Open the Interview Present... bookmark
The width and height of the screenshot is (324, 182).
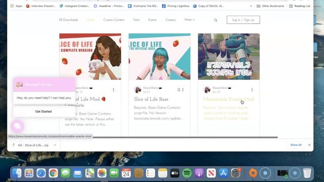tap(40, 6)
